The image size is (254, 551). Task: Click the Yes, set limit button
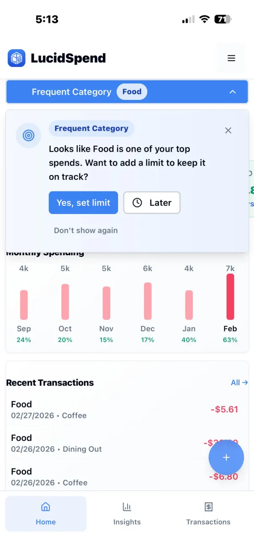[83, 203]
